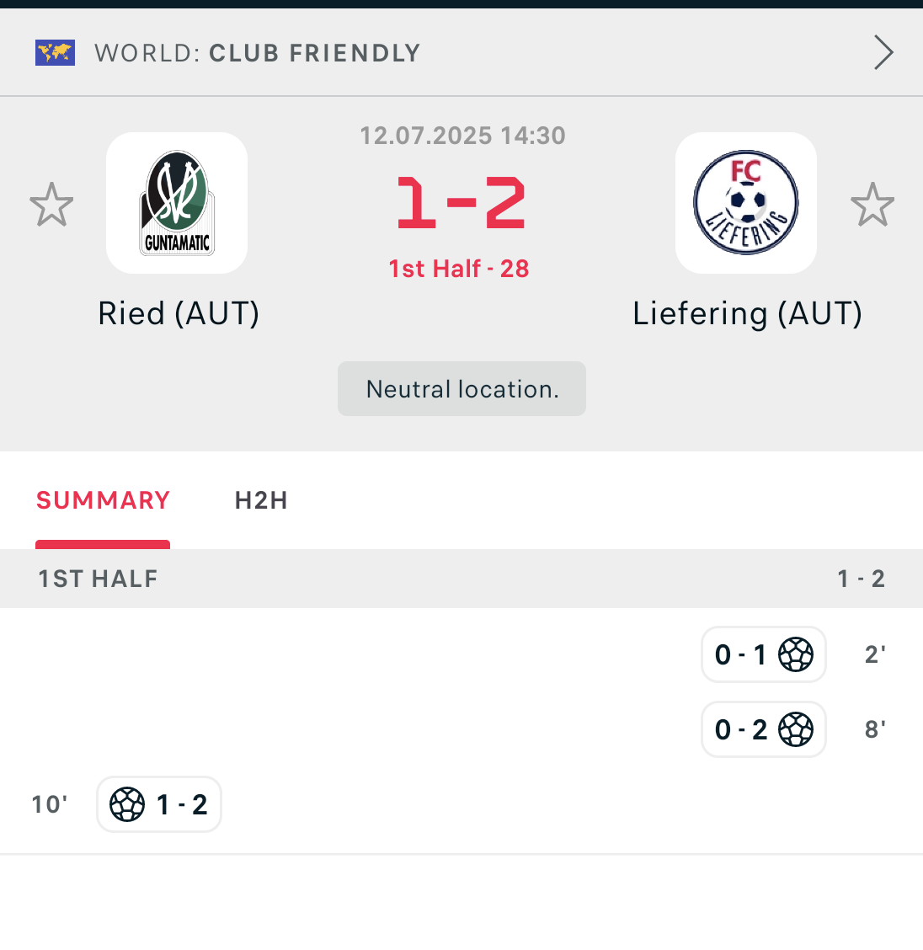Image resolution: width=923 pixels, height=950 pixels.
Task: Click the 1ST HALF section header
Action: tap(99, 579)
